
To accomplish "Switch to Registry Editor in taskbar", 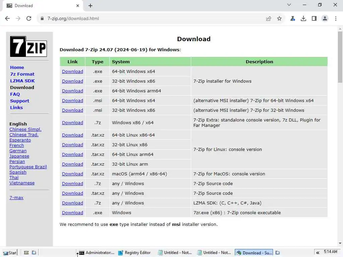I will pyautogui.click(x=135, y=253).
